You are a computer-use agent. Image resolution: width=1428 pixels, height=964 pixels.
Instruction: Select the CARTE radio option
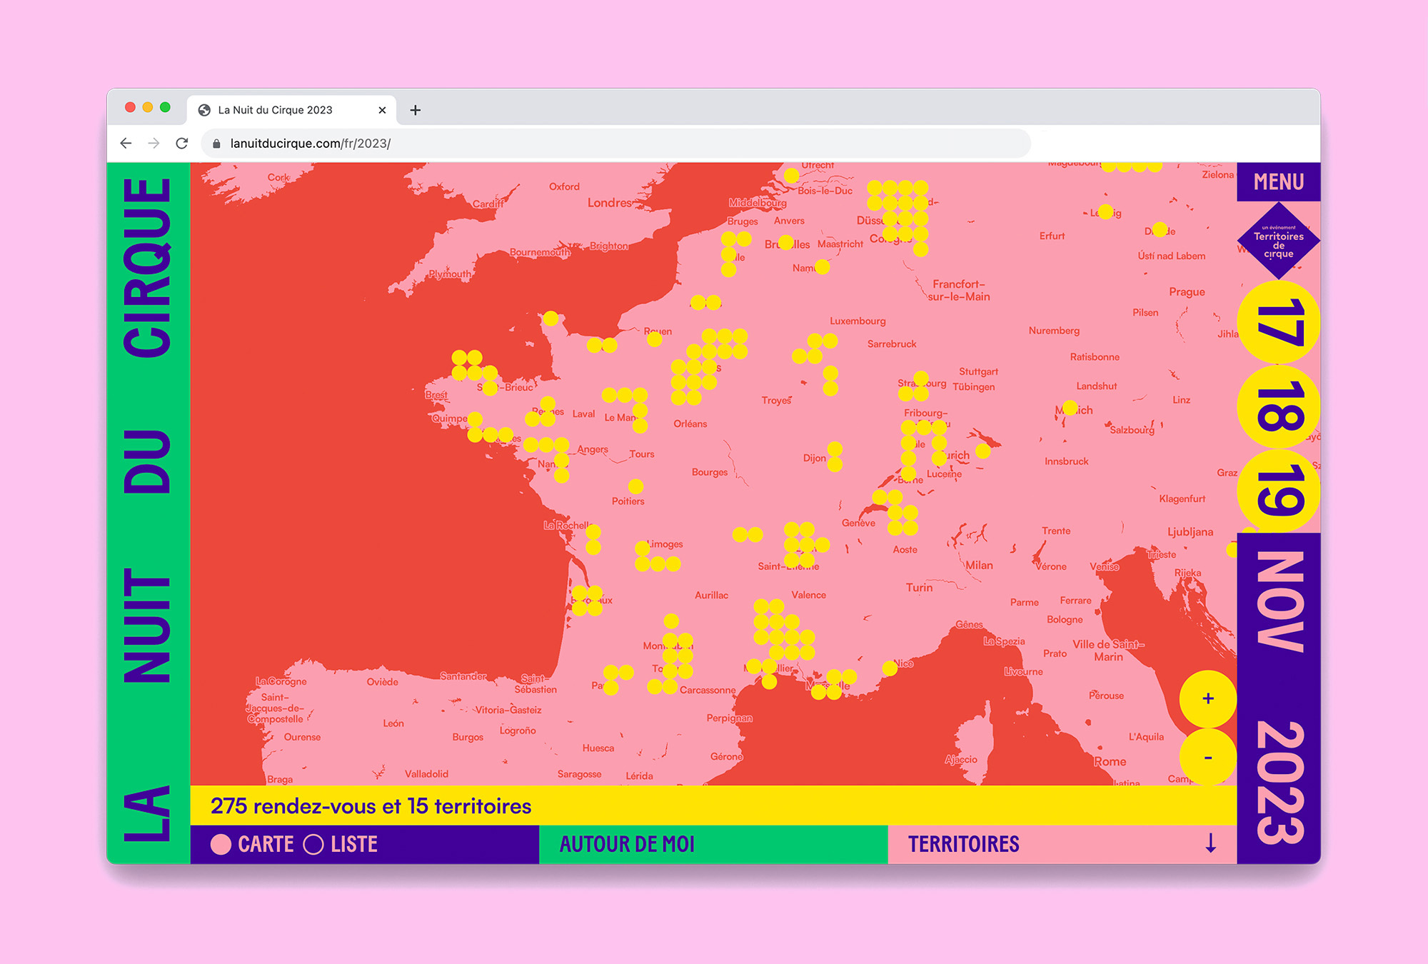[x=252, y=844]
